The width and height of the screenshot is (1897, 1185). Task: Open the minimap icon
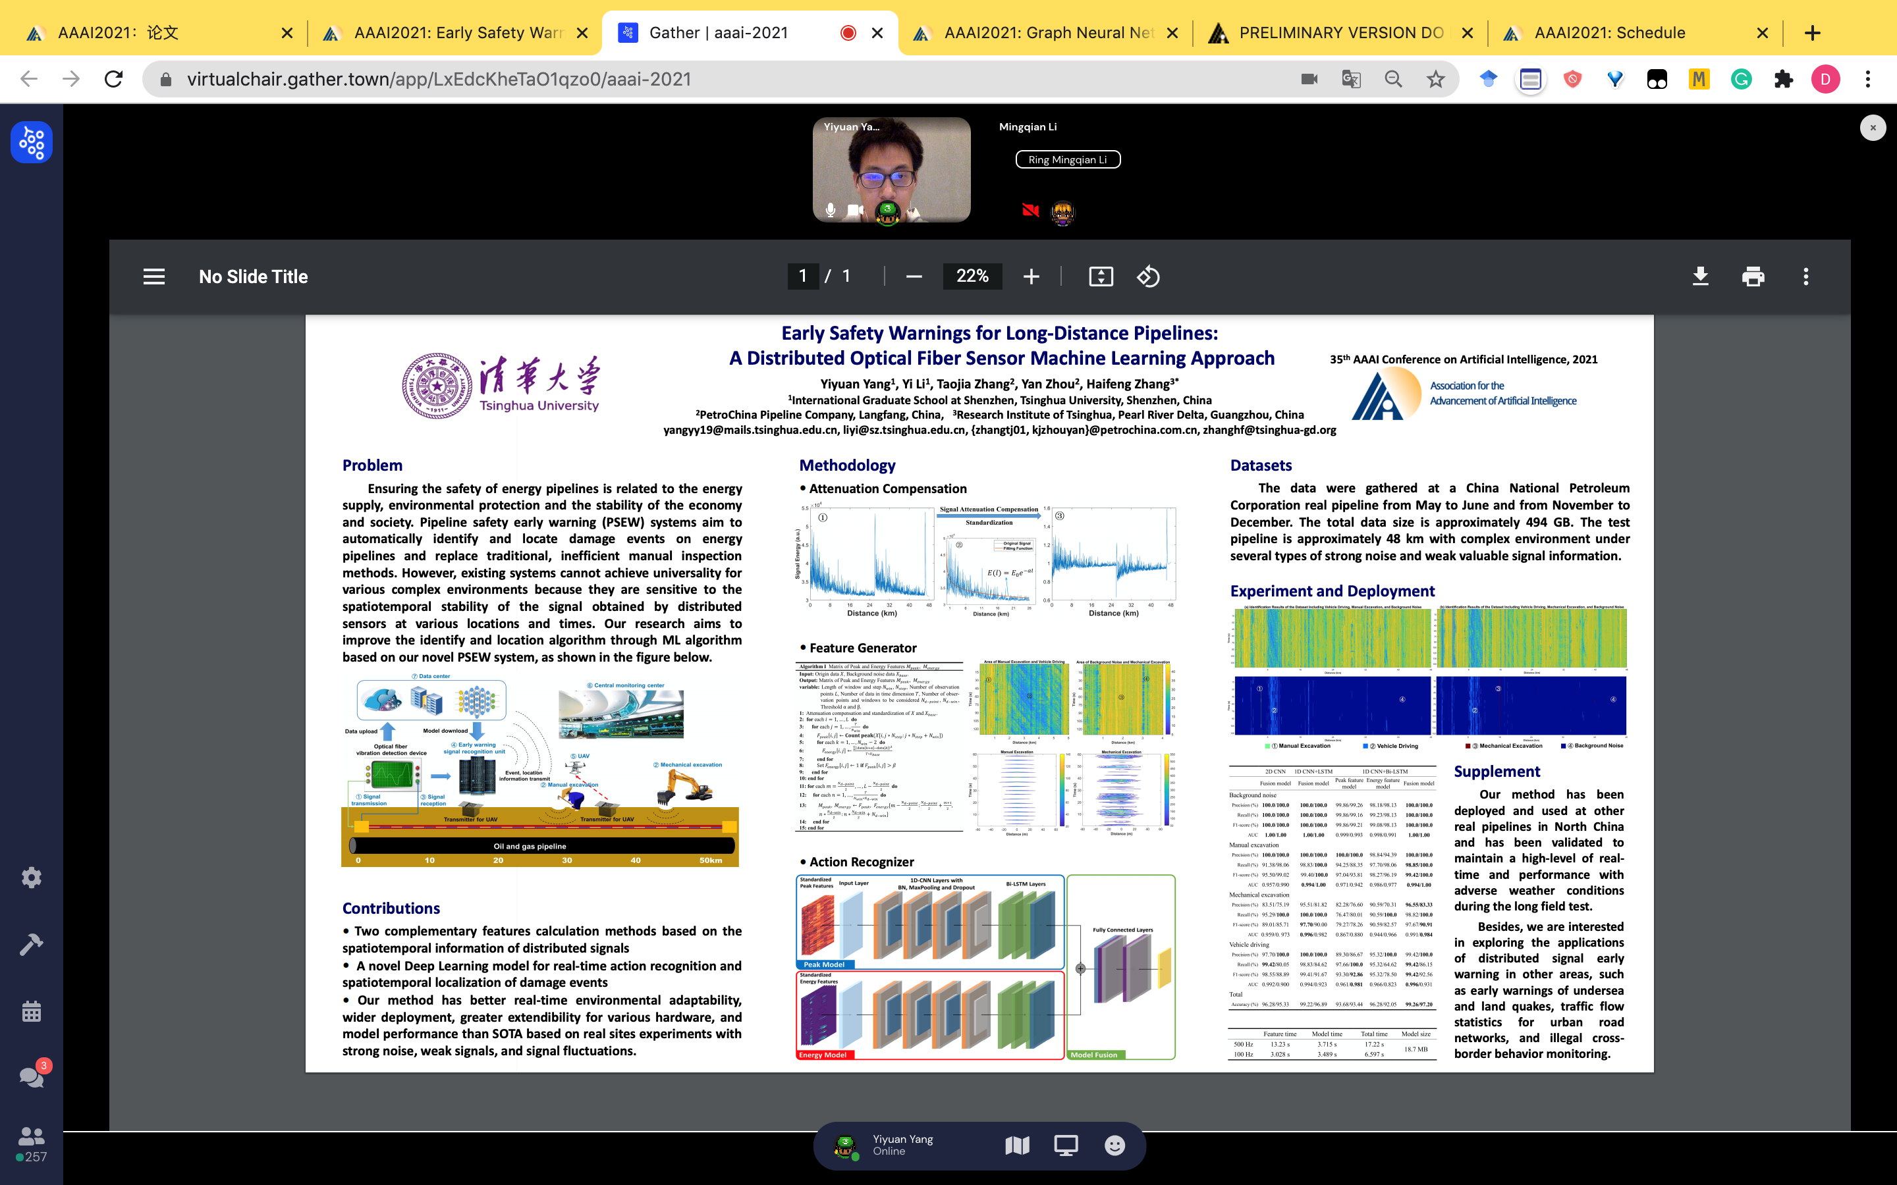tap(1017, 1145)
